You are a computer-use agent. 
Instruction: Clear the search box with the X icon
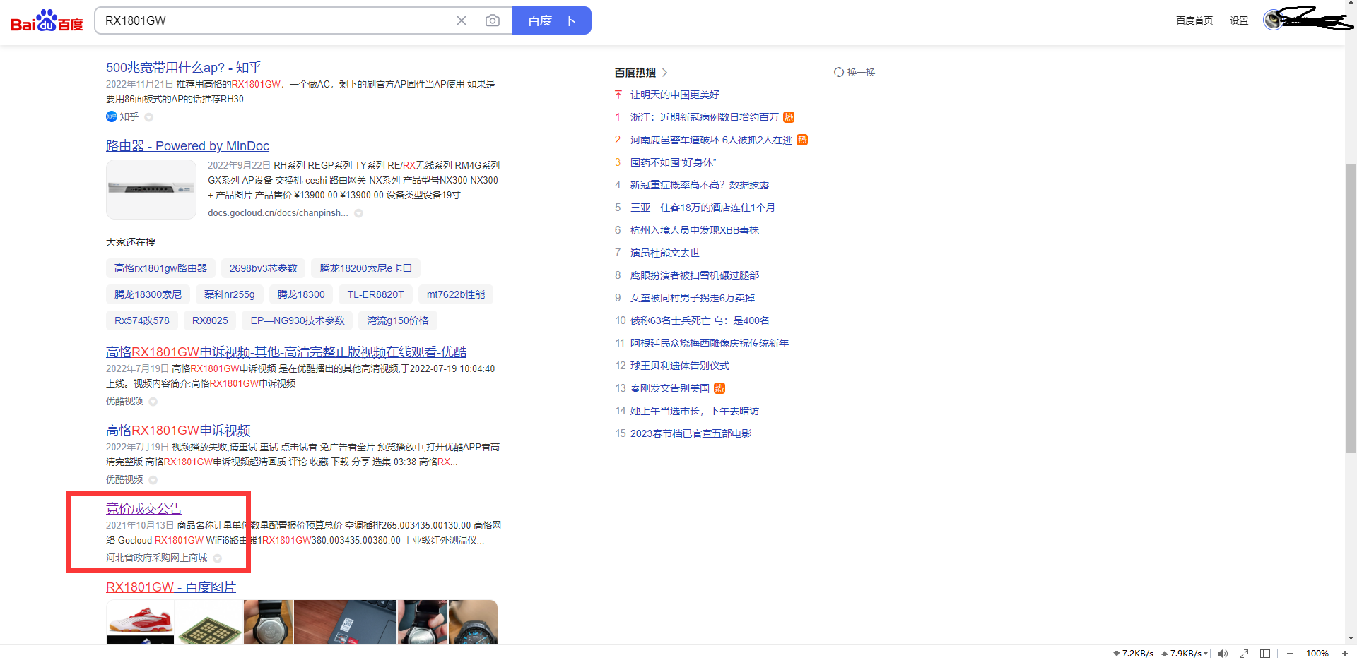(x=462, y=20)
